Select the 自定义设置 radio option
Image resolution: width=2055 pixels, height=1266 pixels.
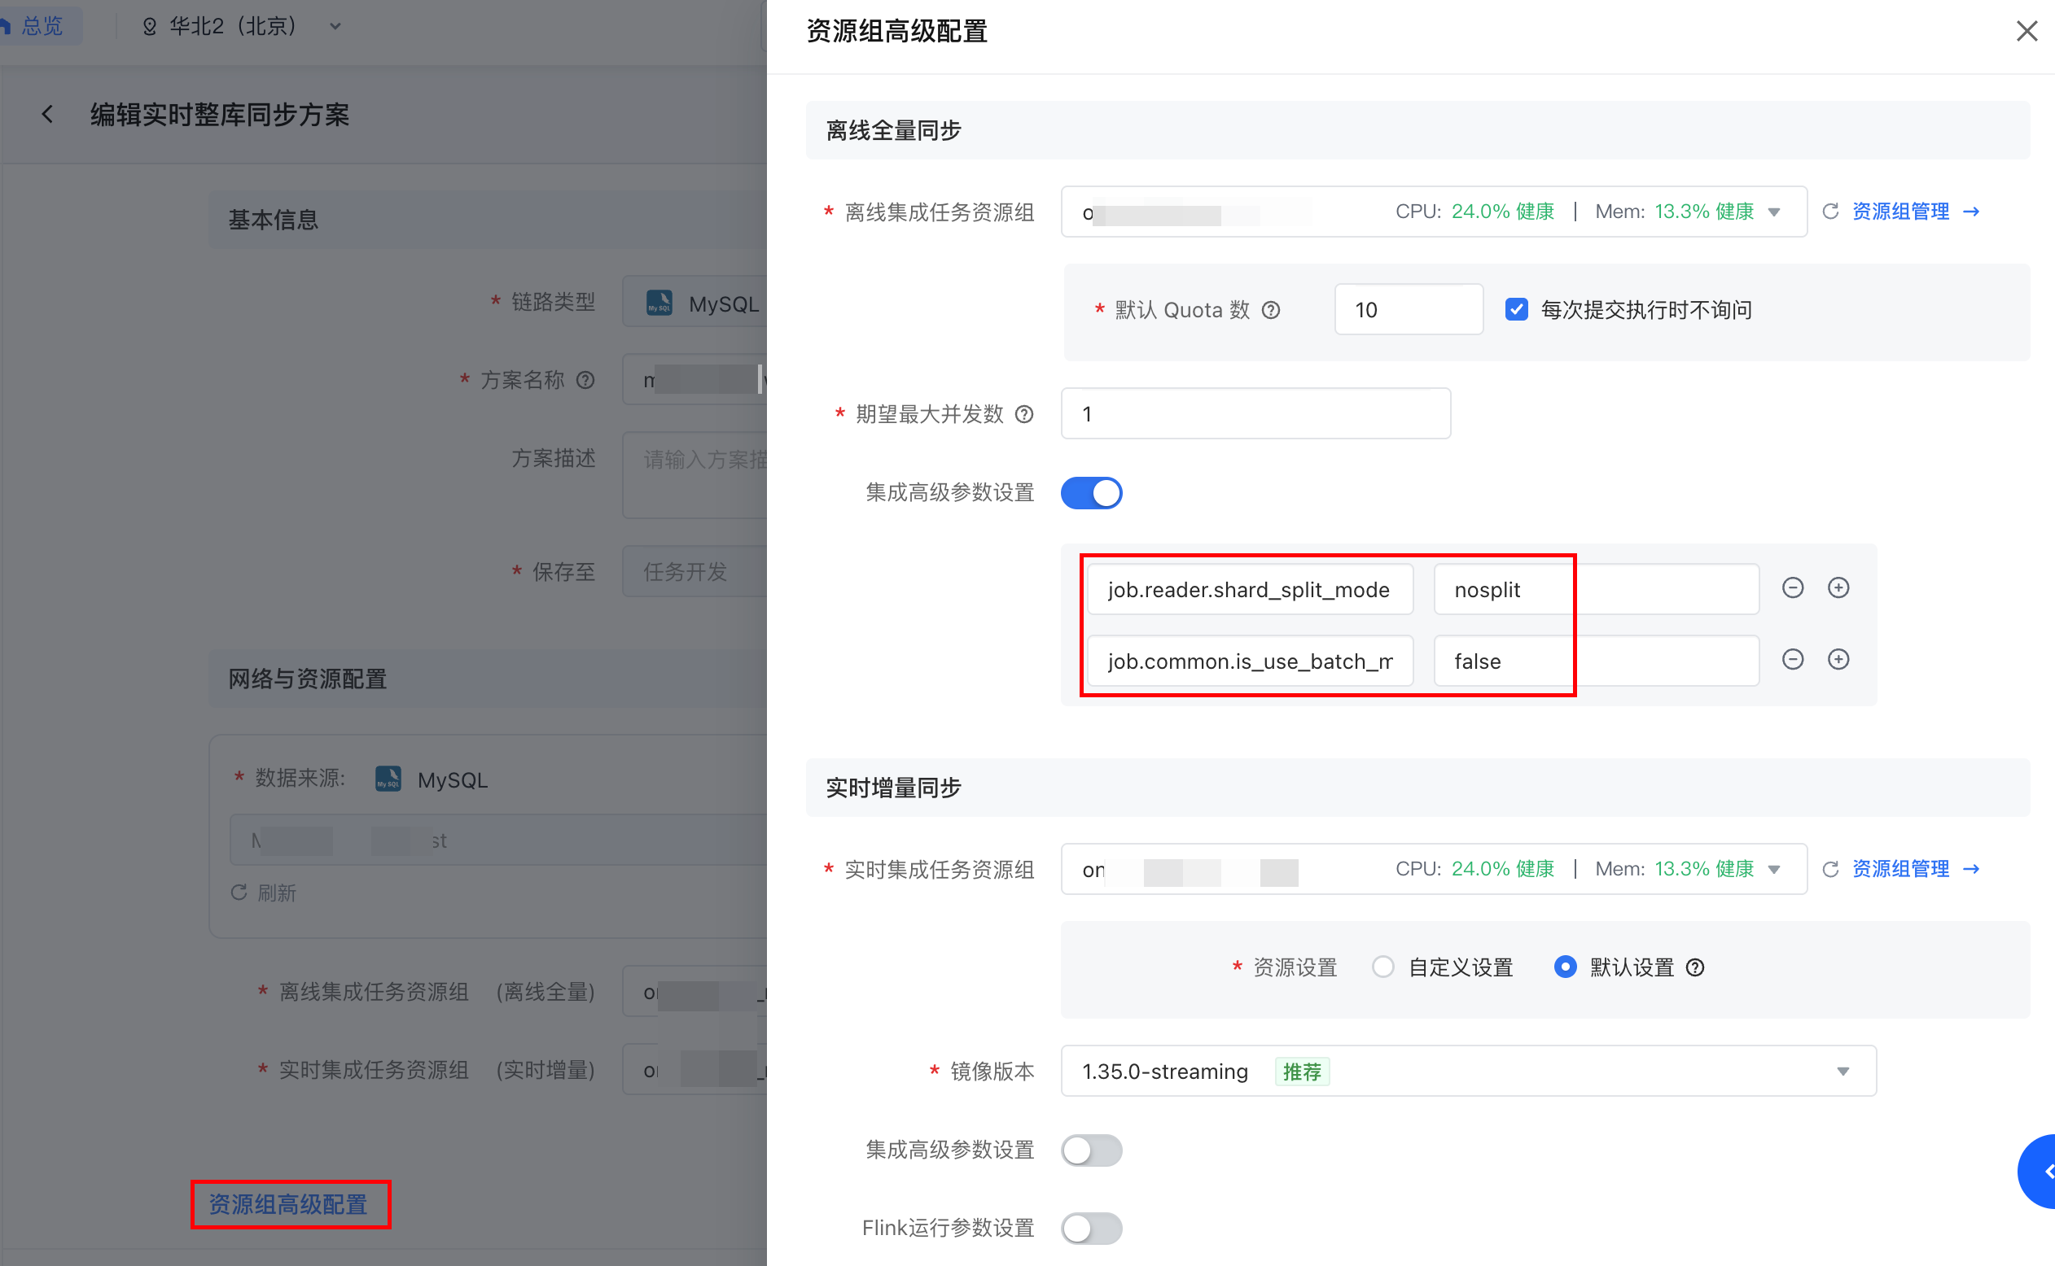point(1383,967)
